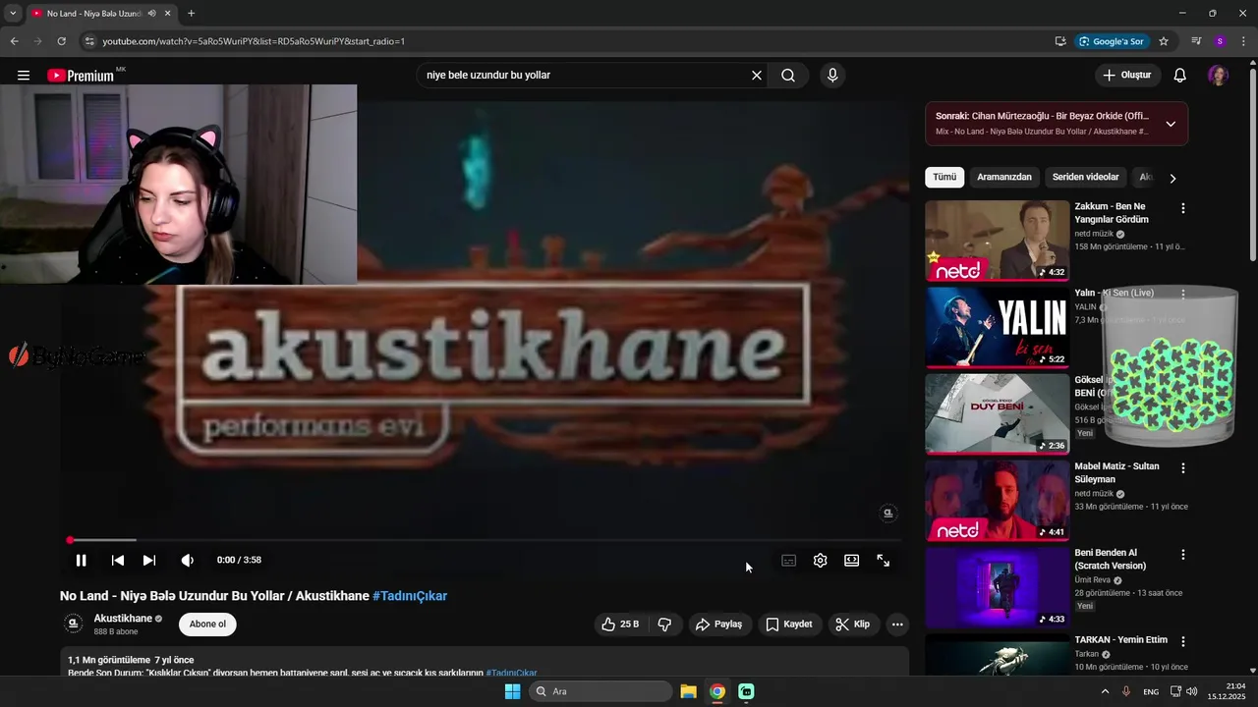
Task: Go back in browser
Action: coord(14,41)
